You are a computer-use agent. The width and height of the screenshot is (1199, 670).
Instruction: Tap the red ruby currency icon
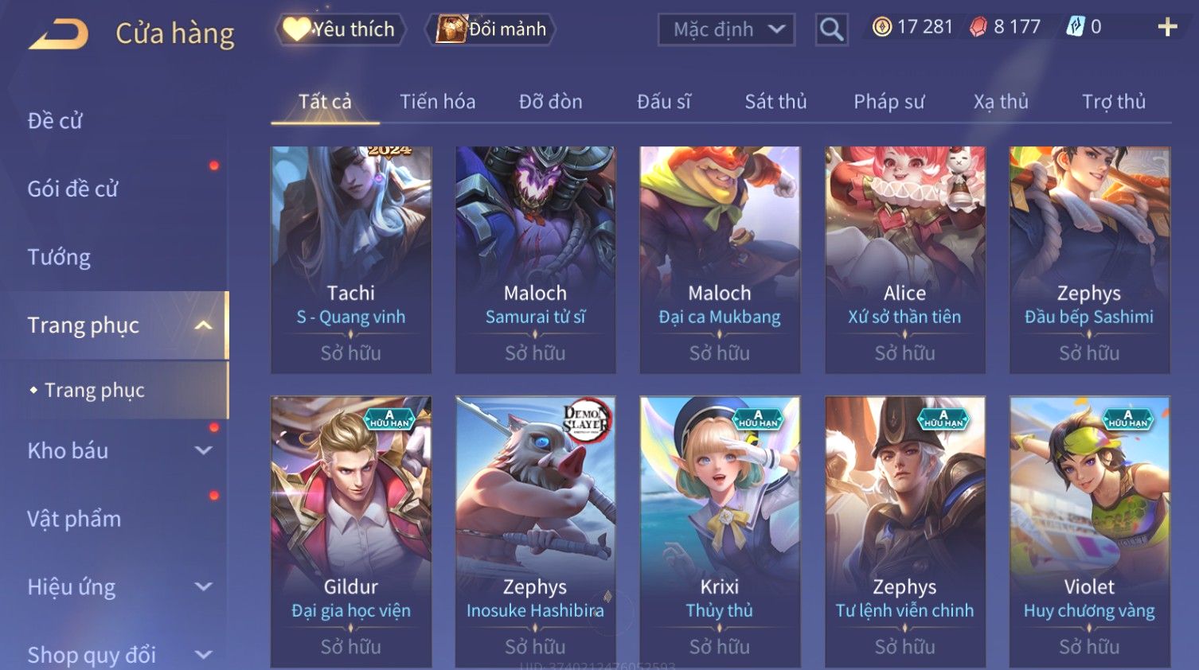pos(978,27)
